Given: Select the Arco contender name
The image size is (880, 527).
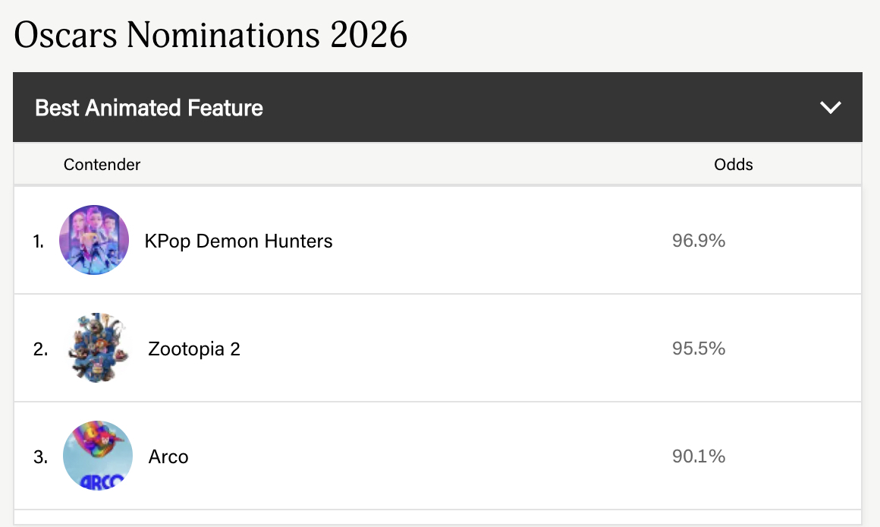Looking at the screenshot, I should click(x=168, y=457).
